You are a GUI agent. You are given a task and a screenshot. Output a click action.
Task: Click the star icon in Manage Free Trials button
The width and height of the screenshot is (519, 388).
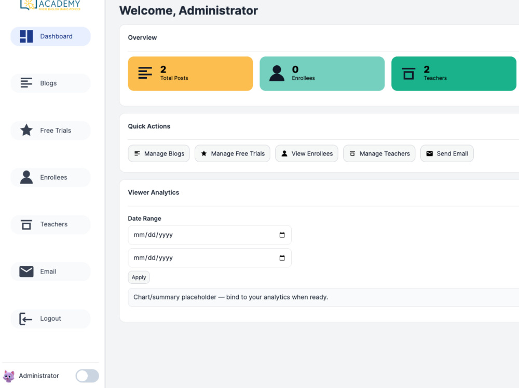(x=204, y=153)
